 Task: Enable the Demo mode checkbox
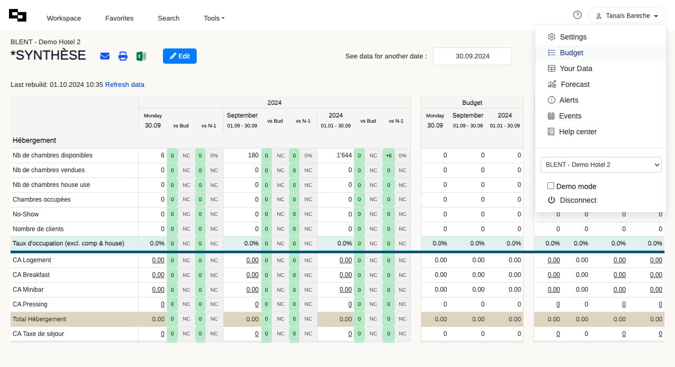[x=551, y=186]
